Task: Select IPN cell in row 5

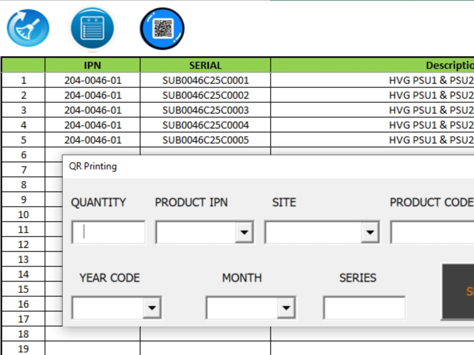Action: point(92,140)
